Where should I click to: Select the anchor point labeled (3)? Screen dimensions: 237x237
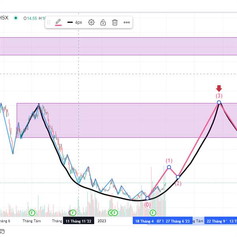pos(219,102)
